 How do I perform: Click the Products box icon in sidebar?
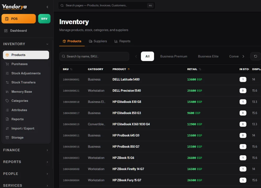click(x=7, y=55)
